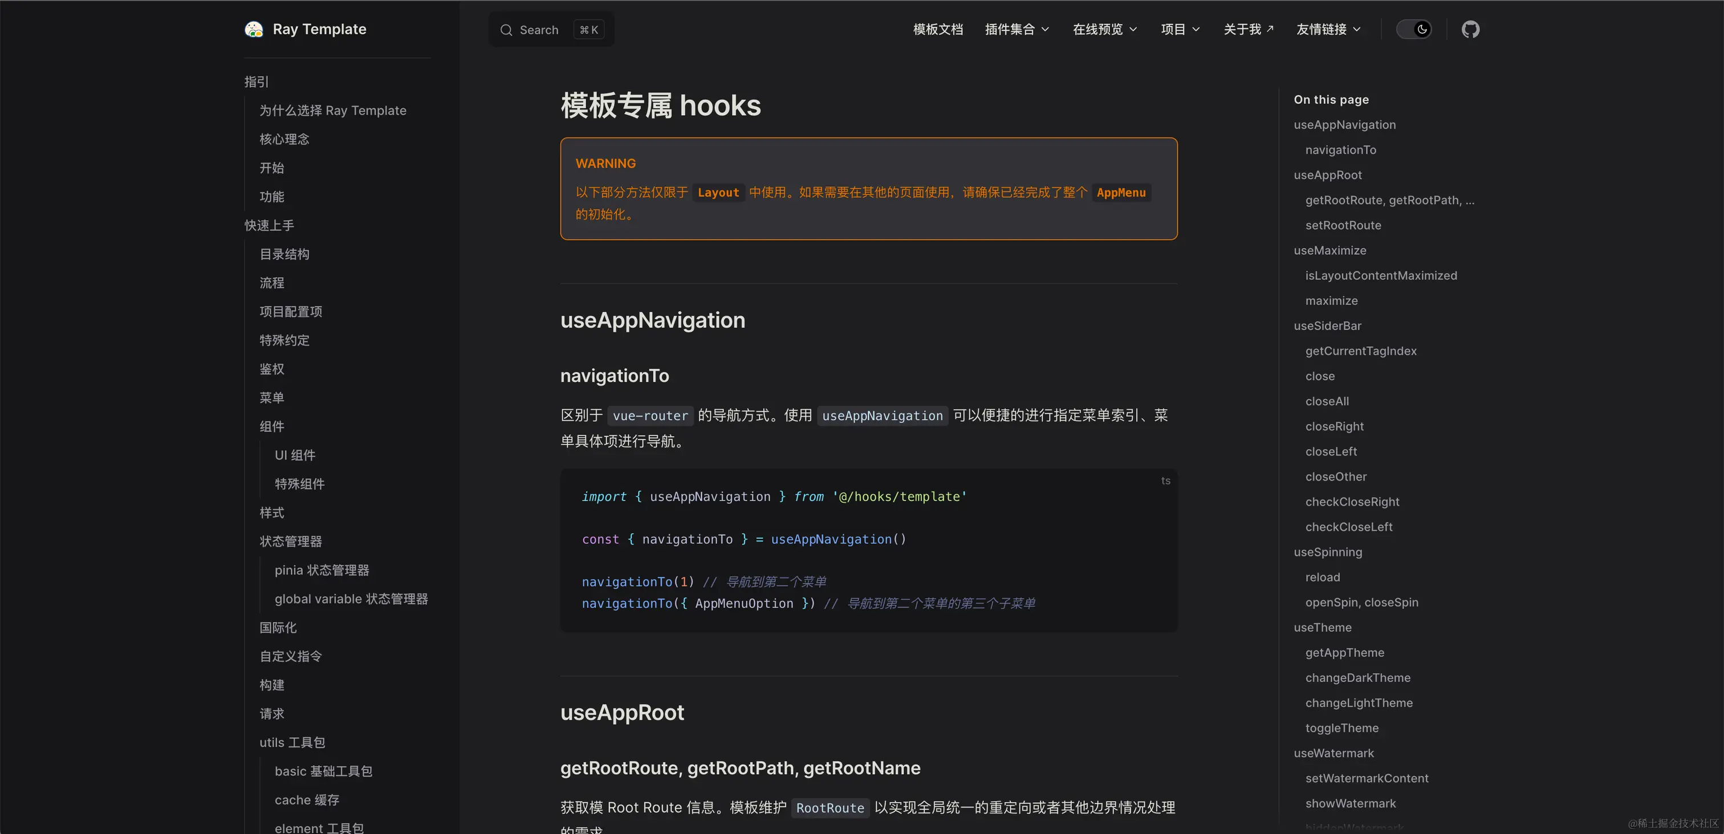Open the 关于我 nav link

click(x=1242, y=30)
